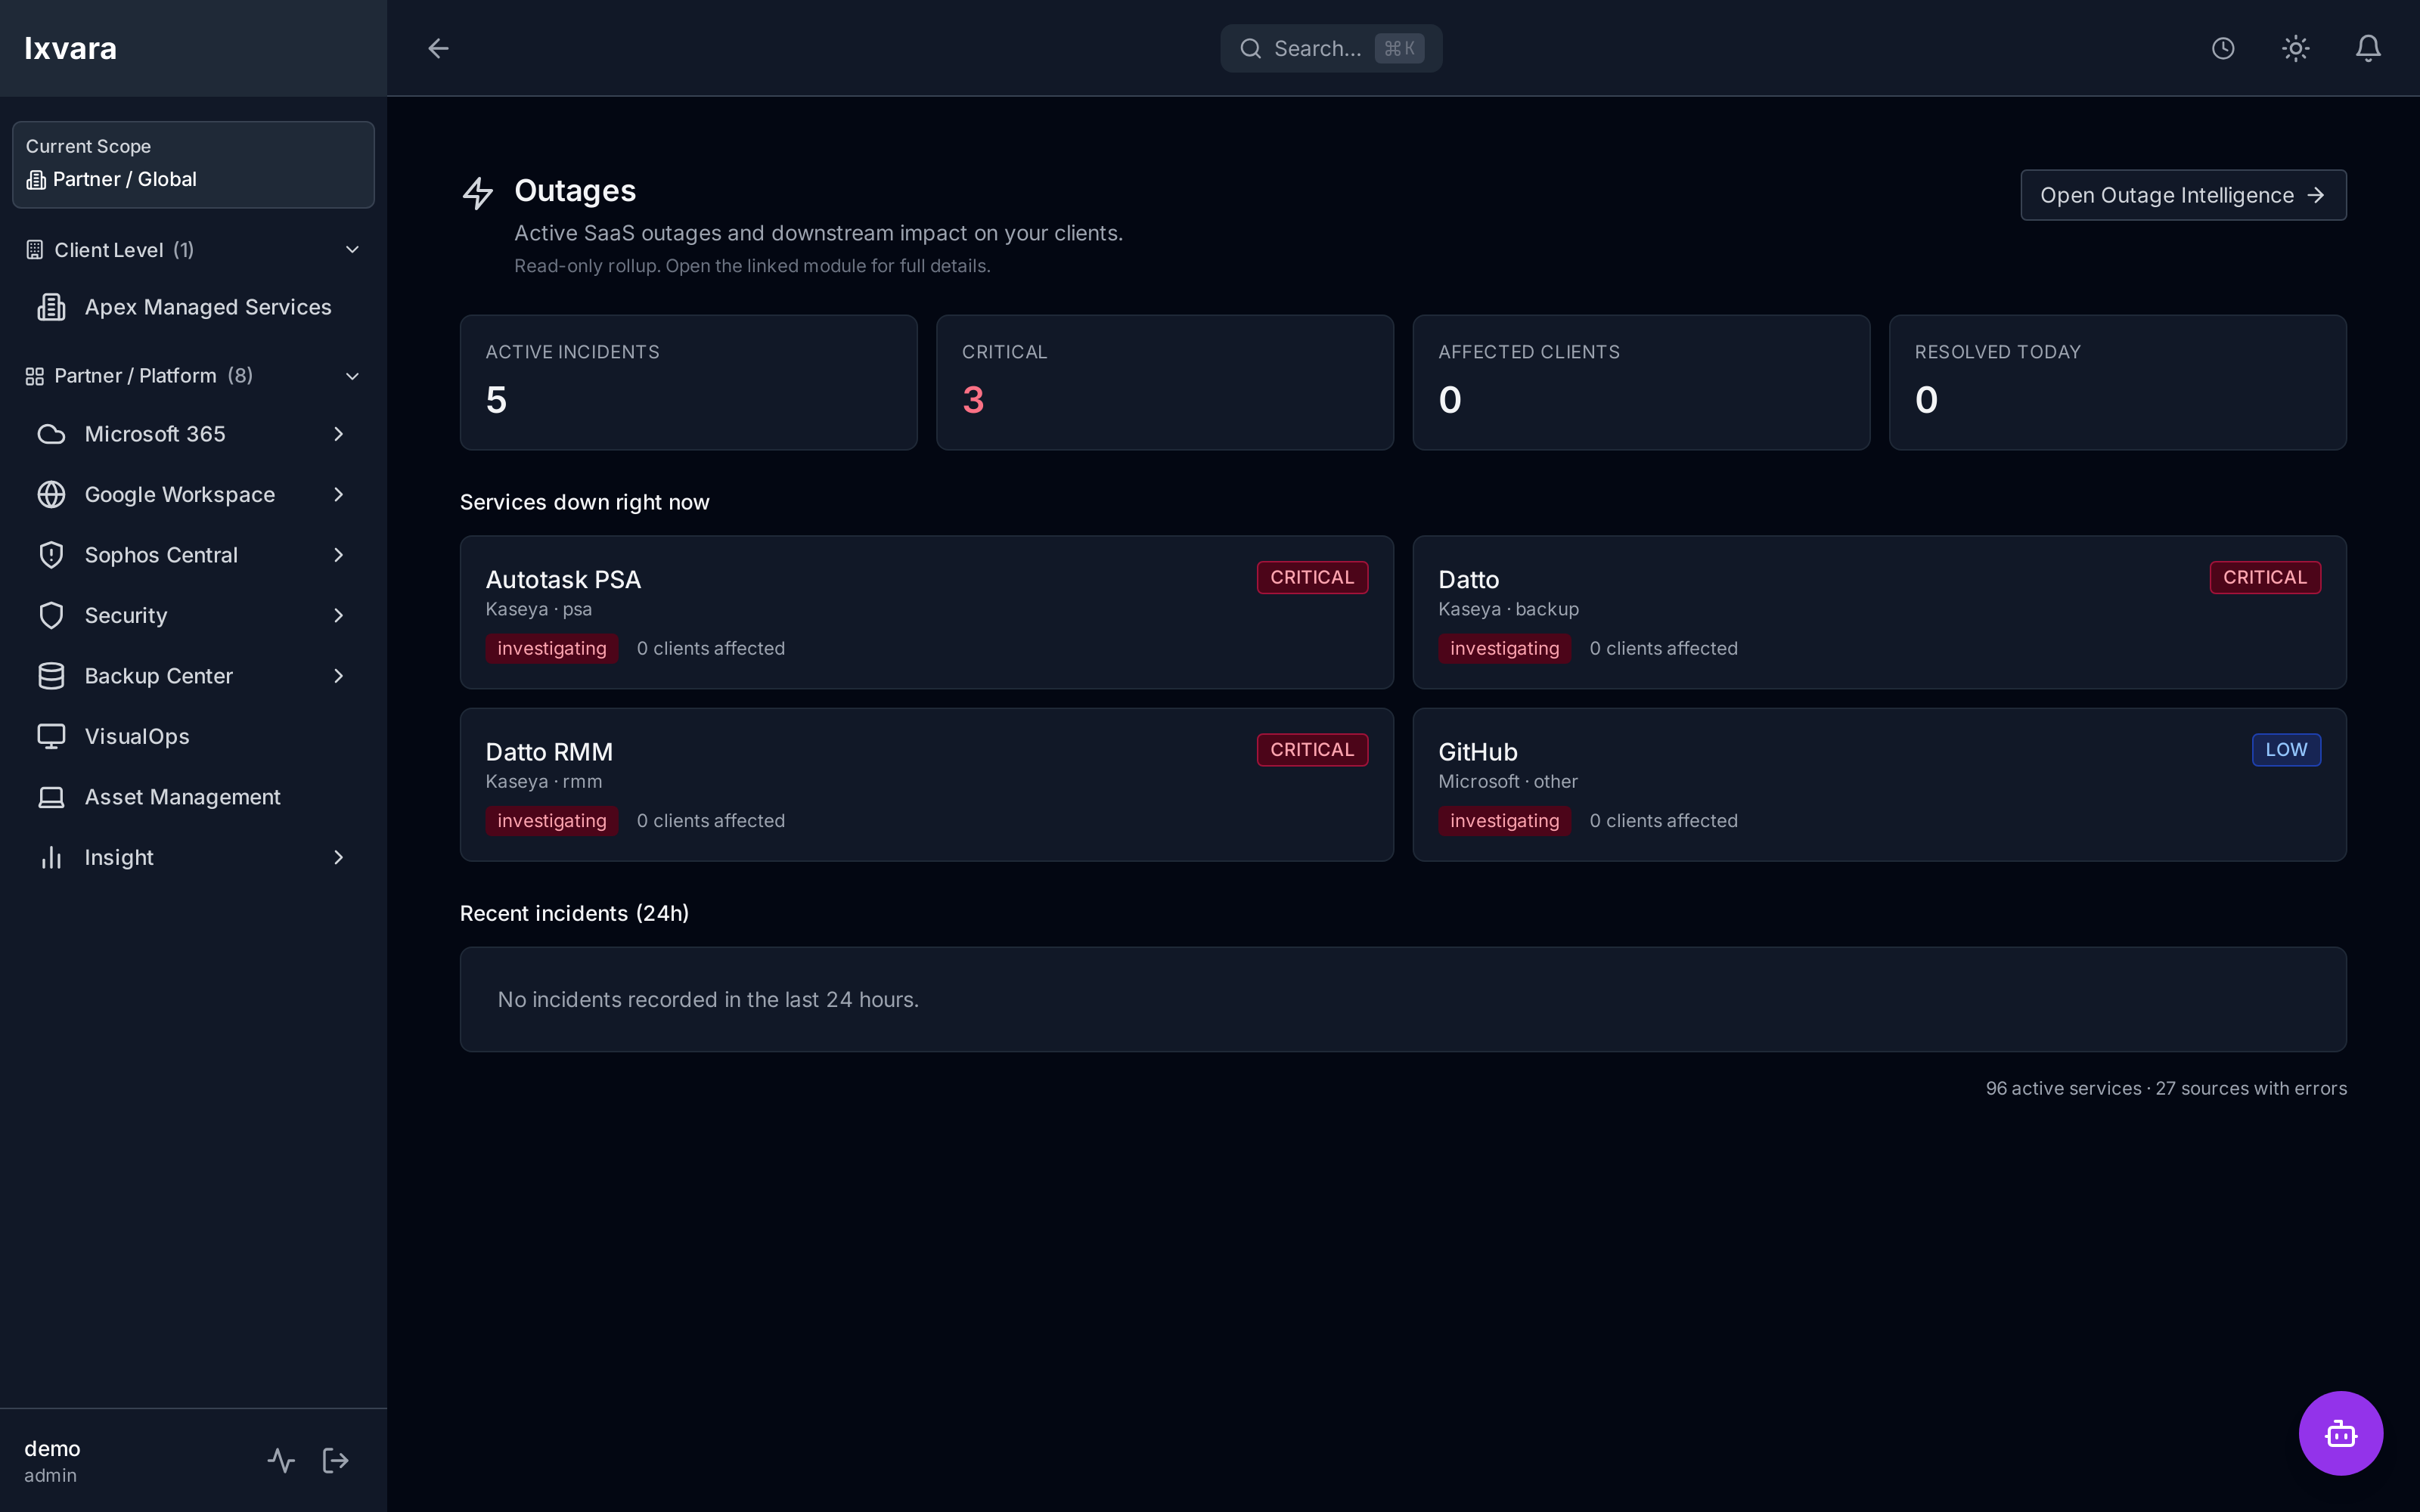Screen dimensions: 2420x1512
Task: Open the history clock icon
Action: [x=2223, y=48]
